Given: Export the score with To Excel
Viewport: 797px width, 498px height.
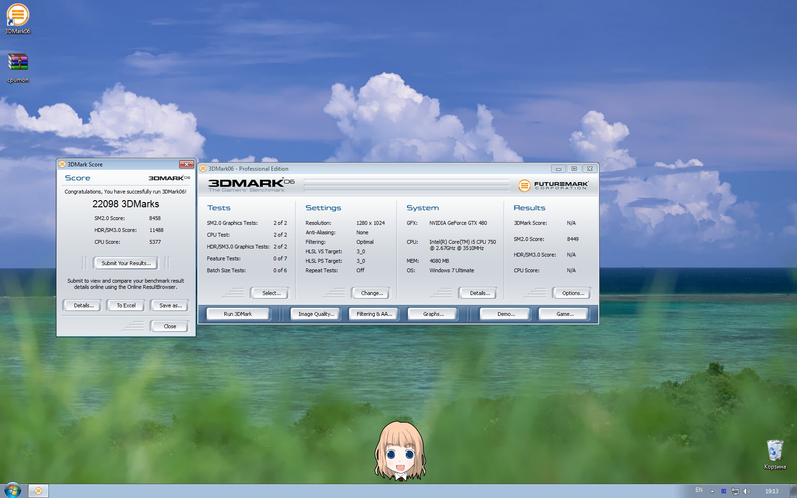Looking at the screenshot, I should [126, 305].
